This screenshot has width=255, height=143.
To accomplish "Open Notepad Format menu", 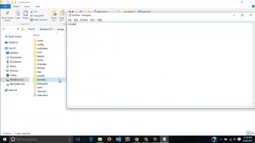I will pyautogui.click(x=84, y=20).
